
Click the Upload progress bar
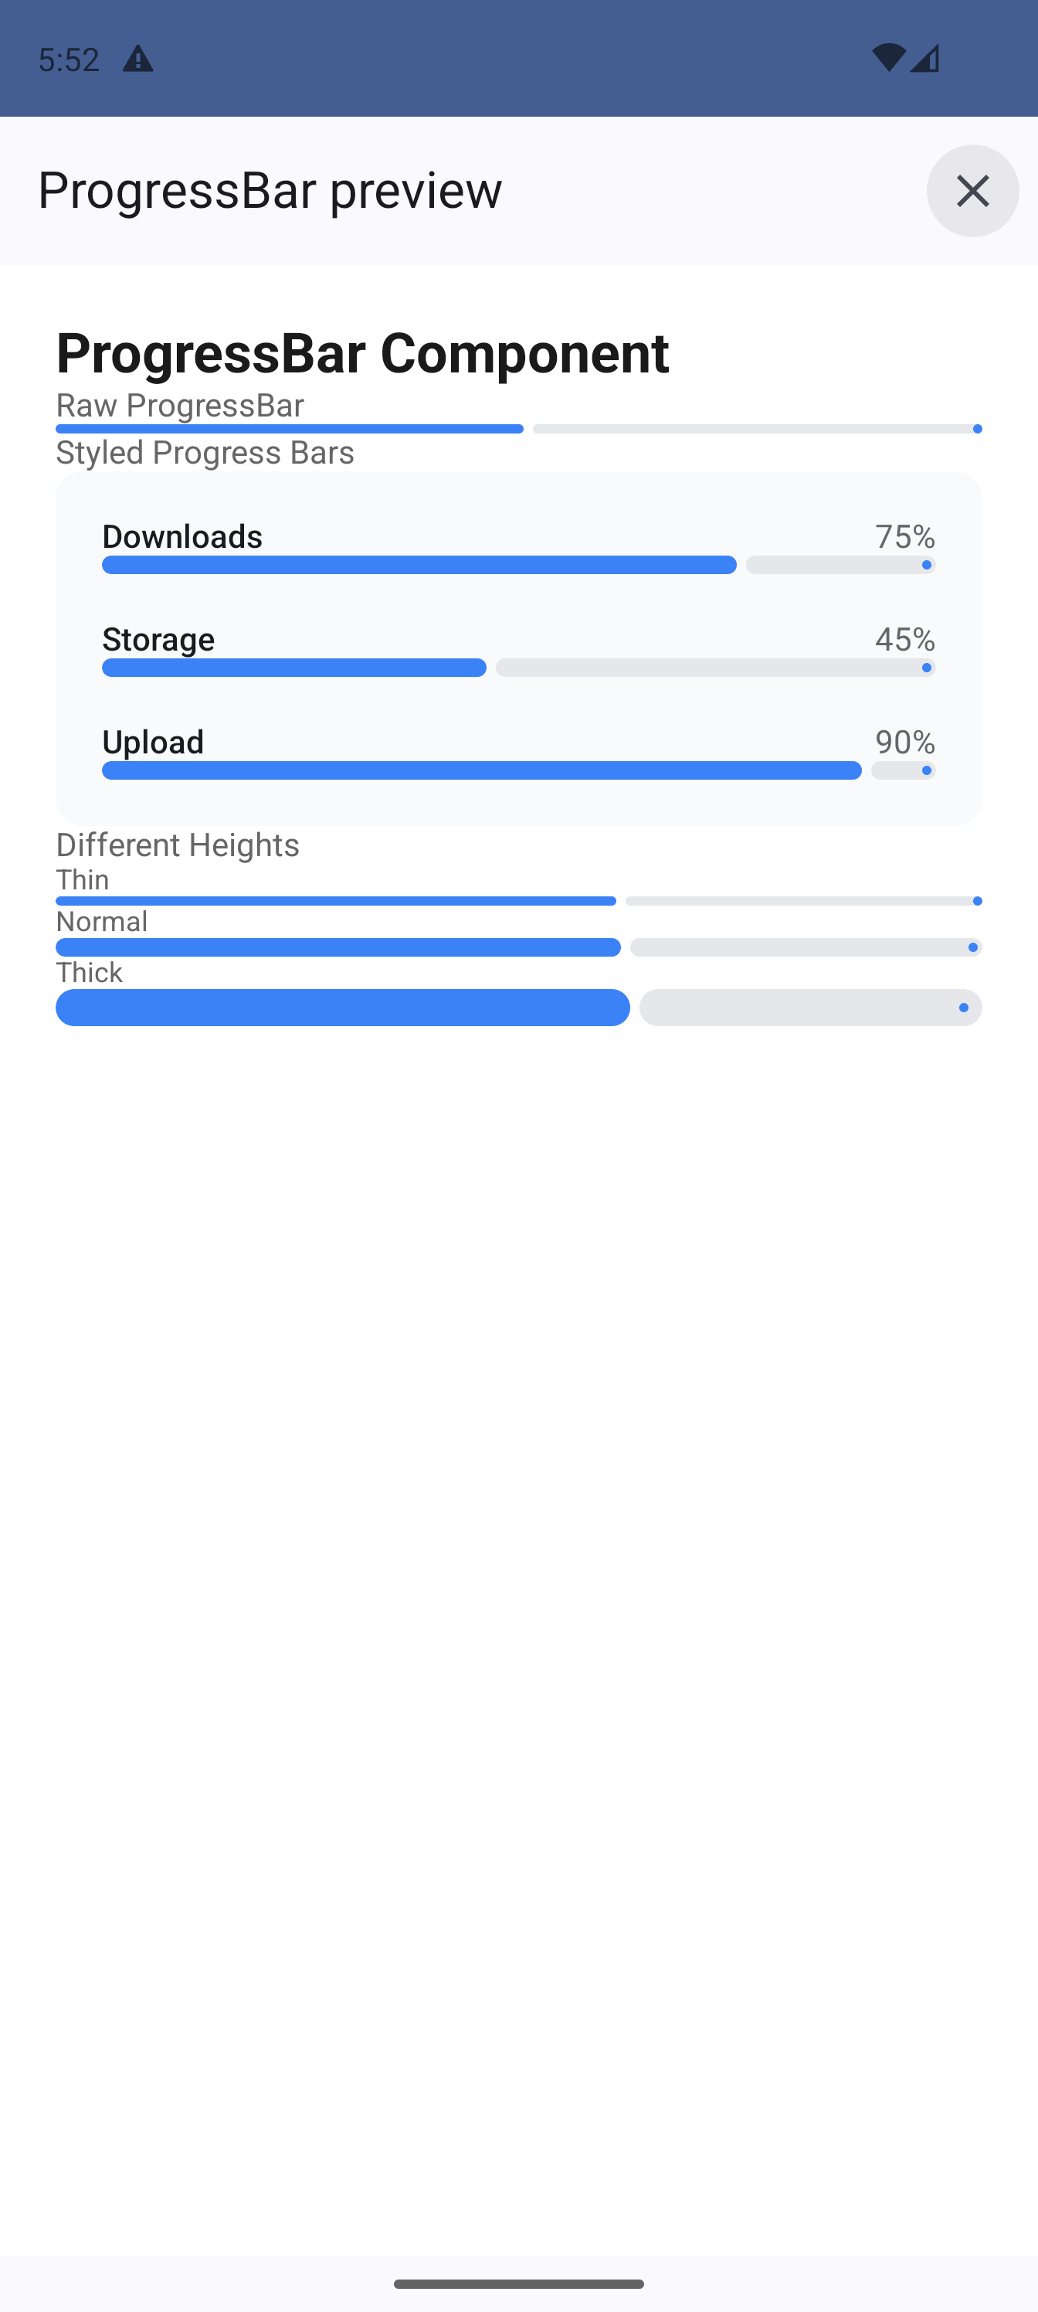(x=518, y=770)
